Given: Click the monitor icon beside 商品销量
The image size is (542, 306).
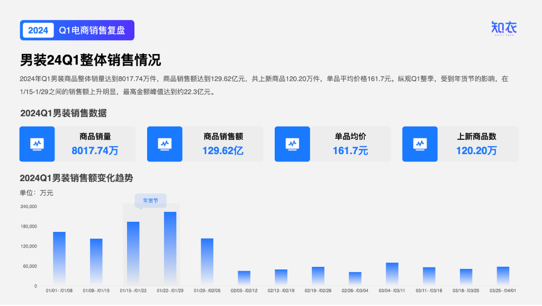Looking at the screenshot, I should [x=37, y=144].
